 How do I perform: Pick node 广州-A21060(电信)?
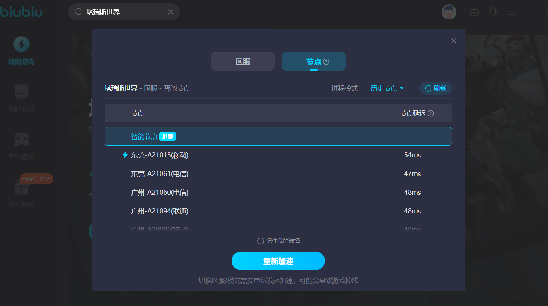(x=278, y=192)
